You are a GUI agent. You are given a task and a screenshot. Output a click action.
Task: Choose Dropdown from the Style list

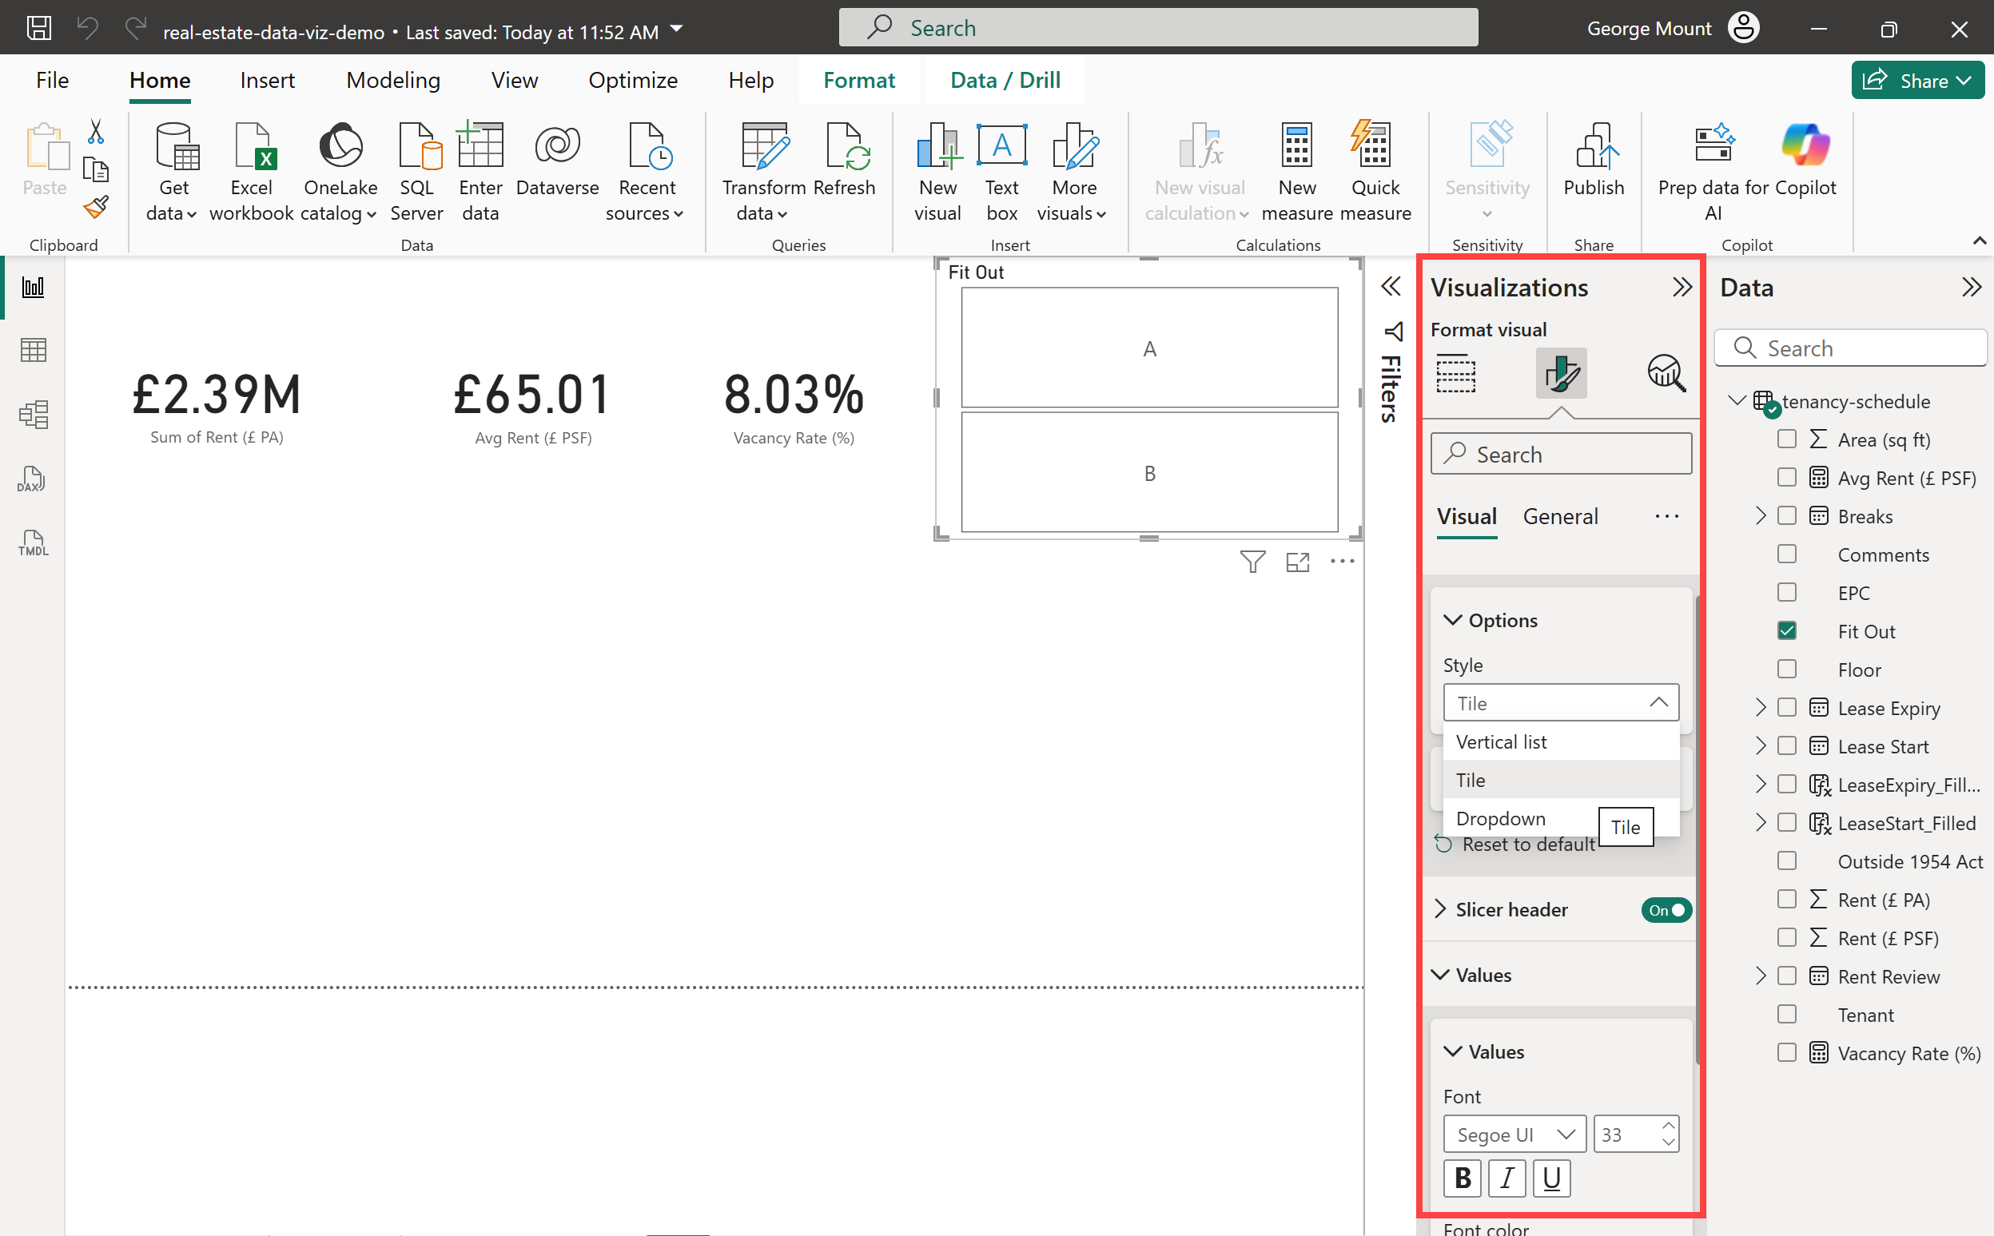[x=1500, y=818]
